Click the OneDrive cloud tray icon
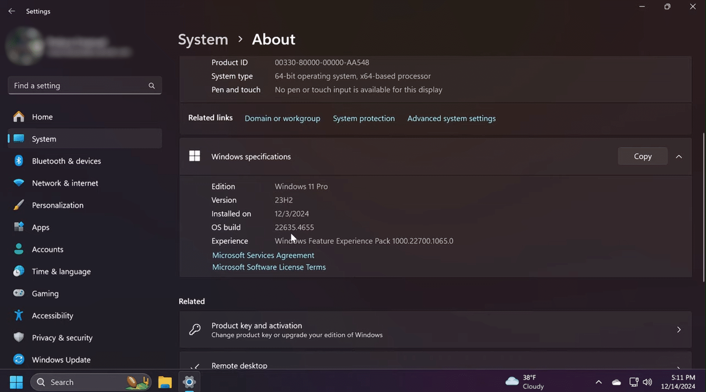Viewport: 706px width, 392px height. click(616, 382)
